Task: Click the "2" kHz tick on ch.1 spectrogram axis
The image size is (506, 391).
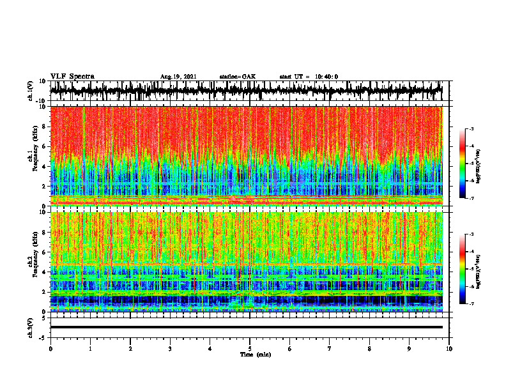Action: [x=44, y=186]
